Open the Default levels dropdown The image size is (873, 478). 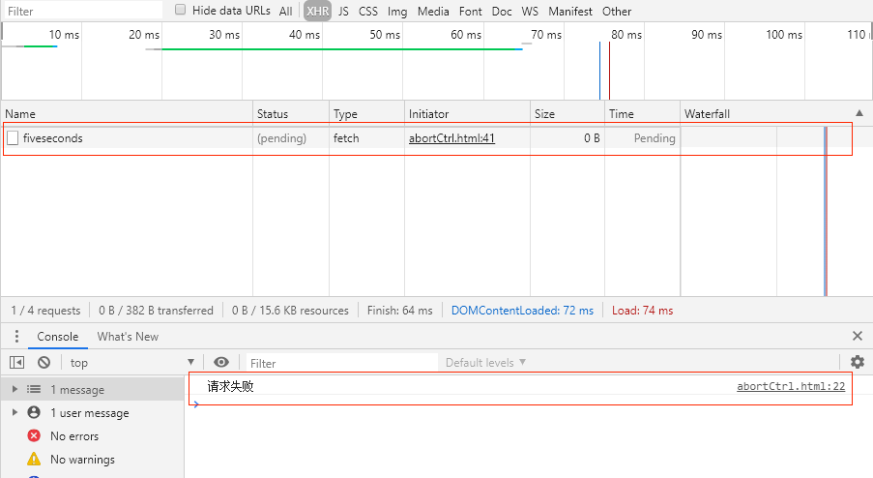[x=485, y=363]
